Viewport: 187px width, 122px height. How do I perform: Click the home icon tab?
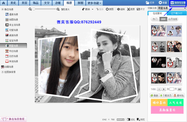pyautogui.click(x=3, y=3)
